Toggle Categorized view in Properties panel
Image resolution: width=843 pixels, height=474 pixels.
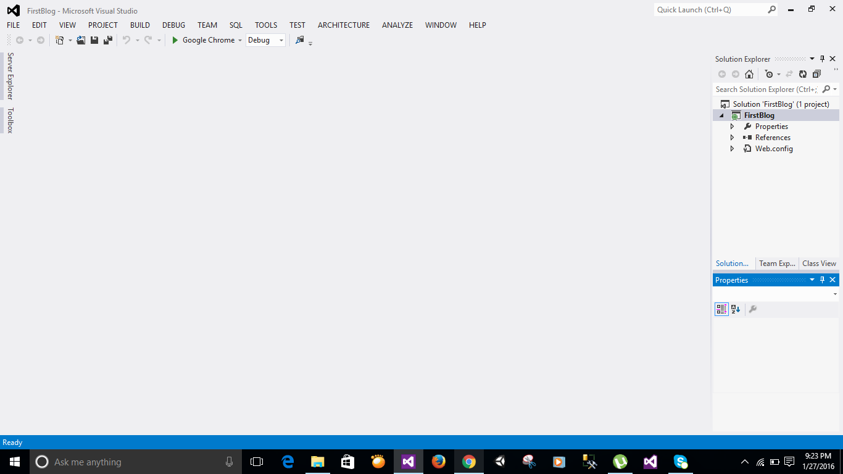pos(721,309)
